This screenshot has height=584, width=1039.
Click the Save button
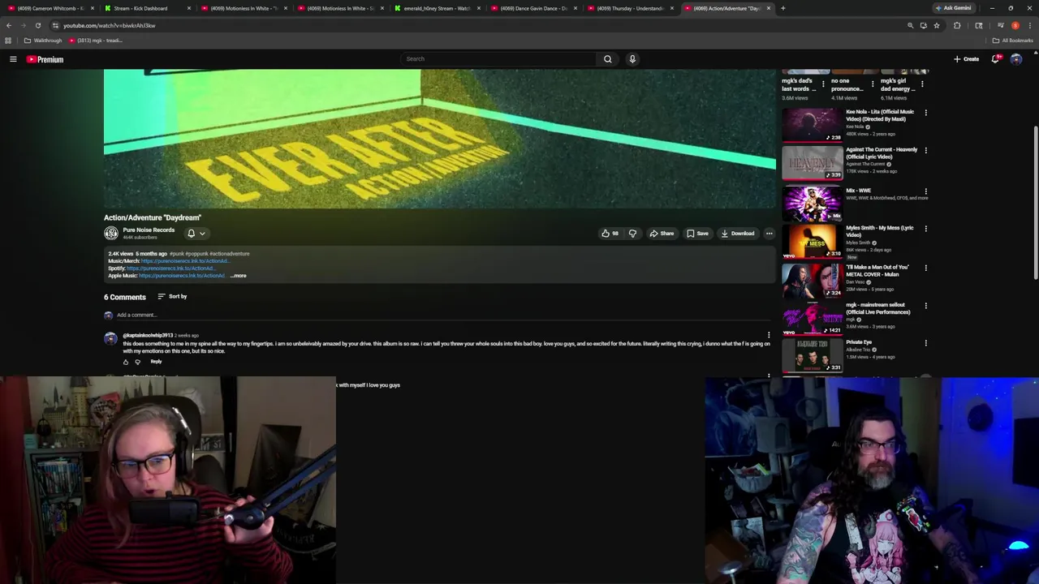(x=697, y=234)
